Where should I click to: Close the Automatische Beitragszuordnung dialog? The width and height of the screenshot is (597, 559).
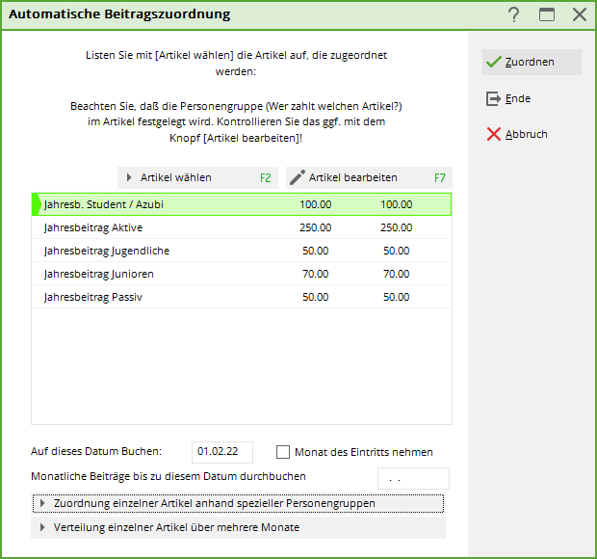click(579, 14)
